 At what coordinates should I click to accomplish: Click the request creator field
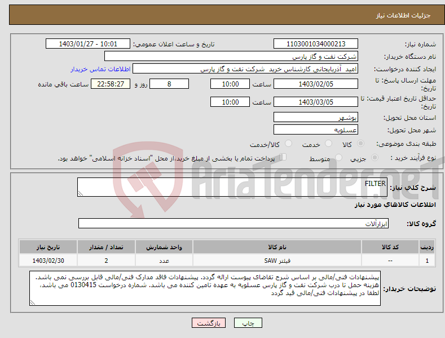click(x=245, y=69)
